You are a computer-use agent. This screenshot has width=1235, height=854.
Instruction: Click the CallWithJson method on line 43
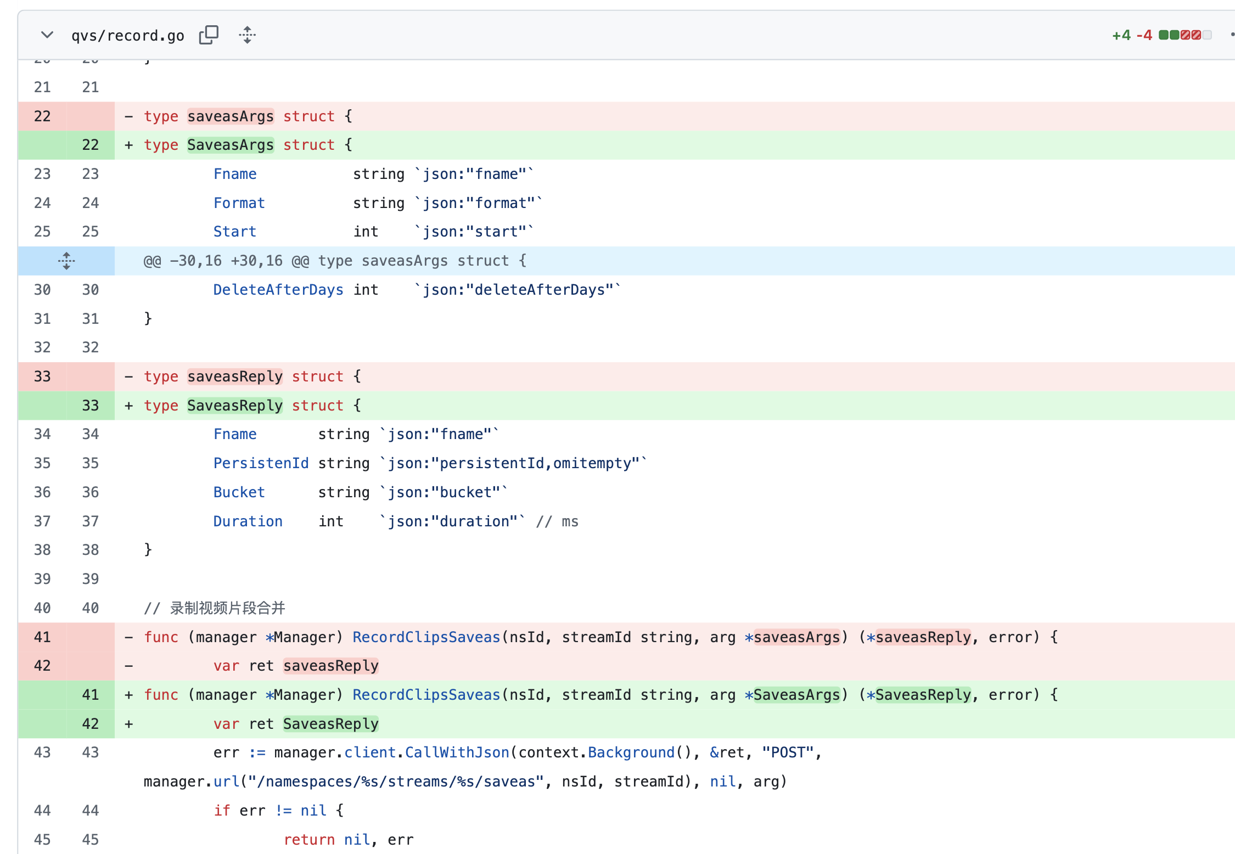pos(457,752)
